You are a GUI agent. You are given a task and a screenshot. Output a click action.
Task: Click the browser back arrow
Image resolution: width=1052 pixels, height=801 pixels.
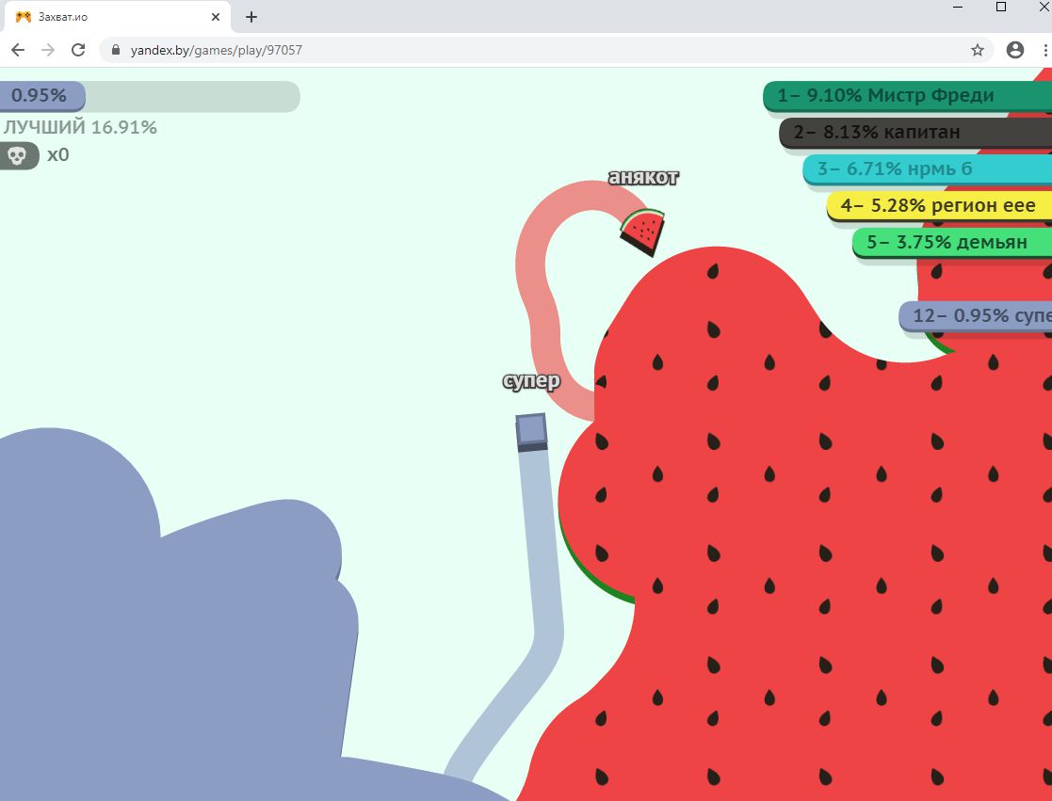17,50
